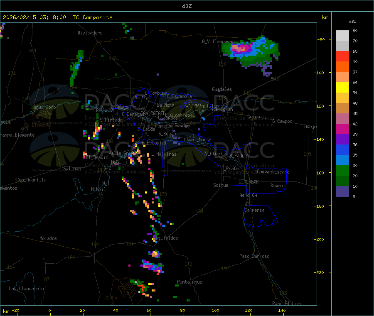Click the 0 km bottom axis label
This screenshot has height=316, width=374.
pyautogui.click(x=49, y=311)
